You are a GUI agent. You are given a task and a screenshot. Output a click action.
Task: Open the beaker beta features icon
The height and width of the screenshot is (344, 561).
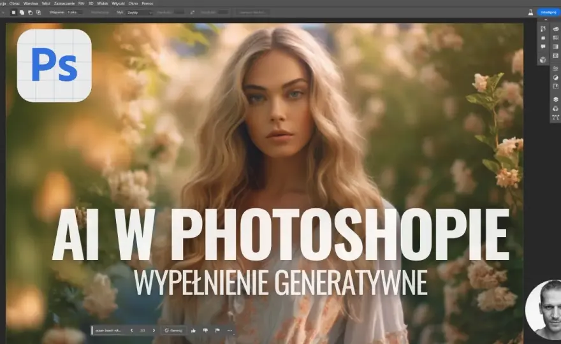click(530, 13)
